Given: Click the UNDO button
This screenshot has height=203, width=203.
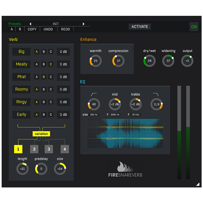Looking at the screenshot, I should pyautogui.click(x=48, y=29).
